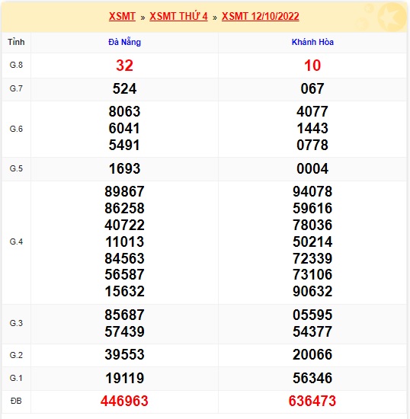Click the number 8063
This screenshot has width=410, height=419.
point(124,111)
